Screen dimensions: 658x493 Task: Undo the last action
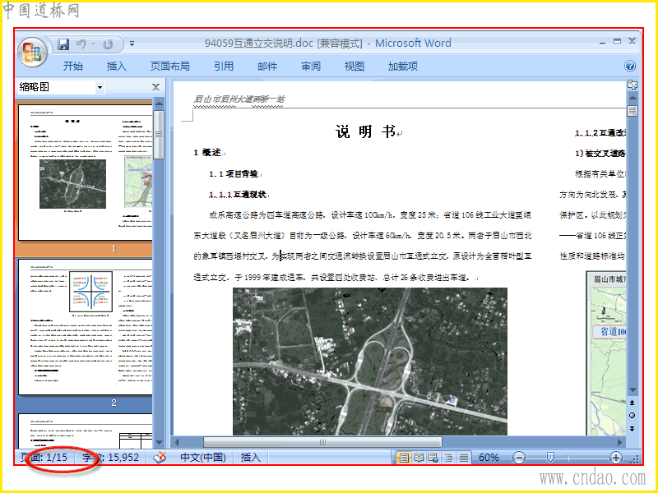[81, 44]
